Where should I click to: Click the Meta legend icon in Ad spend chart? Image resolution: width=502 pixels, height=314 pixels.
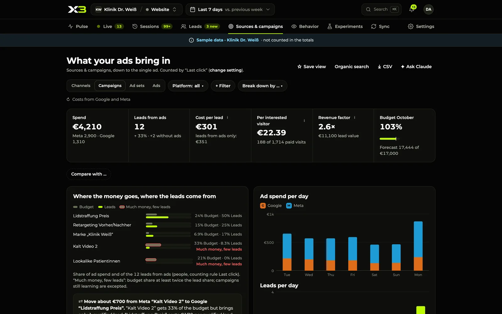(289, 206)
